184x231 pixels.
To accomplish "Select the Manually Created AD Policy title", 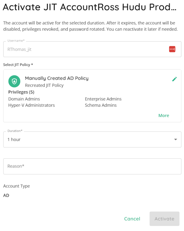I will point(57,78).
